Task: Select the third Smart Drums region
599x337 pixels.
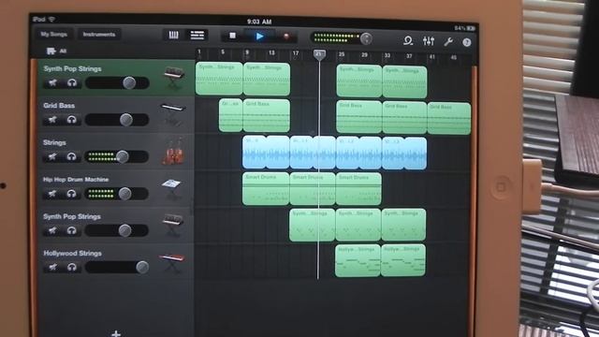Action: click(x=358, y=189)
